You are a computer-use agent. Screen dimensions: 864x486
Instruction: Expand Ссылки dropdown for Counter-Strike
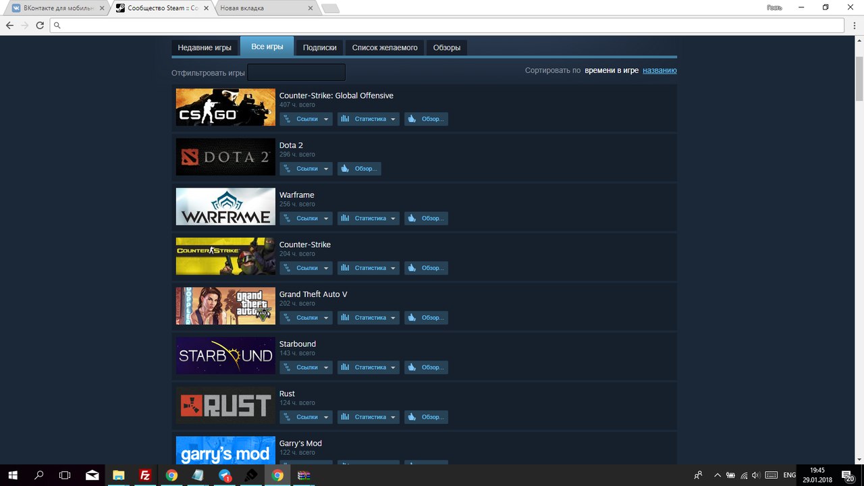[x=306, y=268]
